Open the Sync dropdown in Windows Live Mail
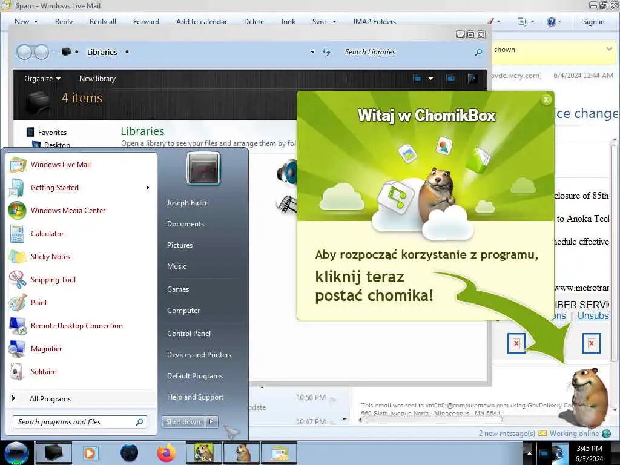Screen dimensions: 620x465 point(334,22)
